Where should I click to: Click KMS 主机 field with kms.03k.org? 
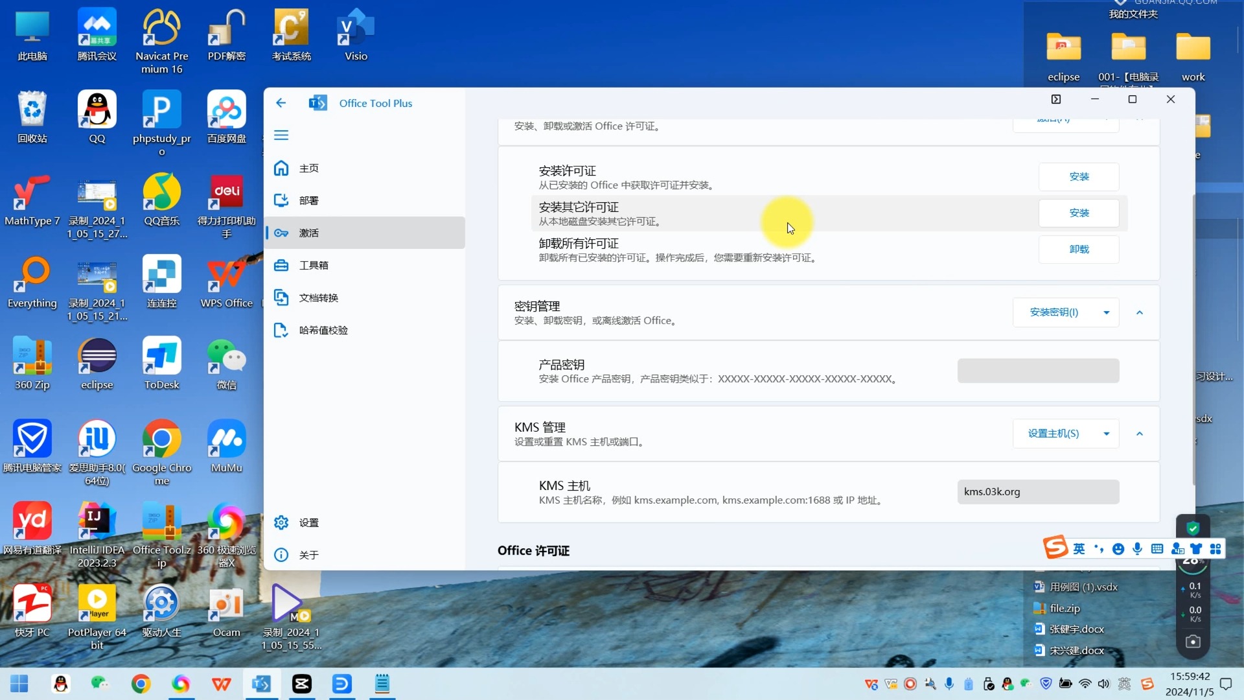[1038, 492]
